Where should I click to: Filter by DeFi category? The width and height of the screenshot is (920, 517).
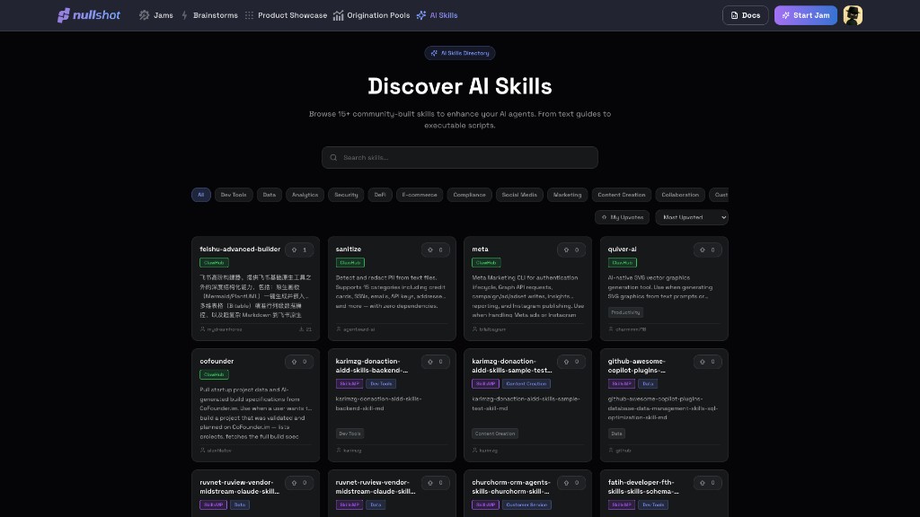[x=380, y=195]
